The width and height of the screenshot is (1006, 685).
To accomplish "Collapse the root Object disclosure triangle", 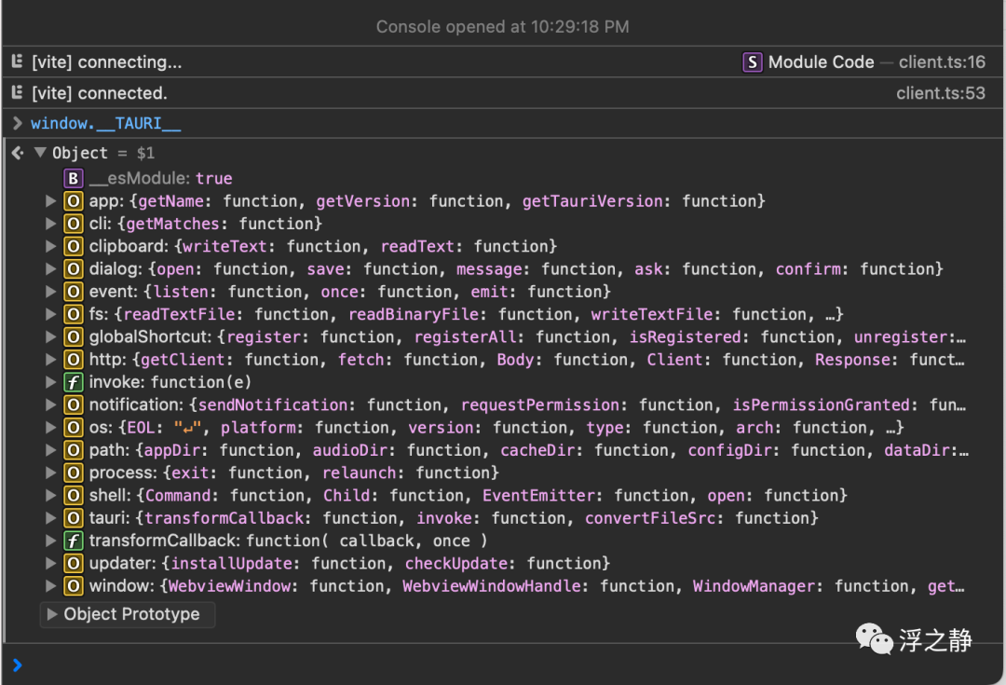I will 40,153.
